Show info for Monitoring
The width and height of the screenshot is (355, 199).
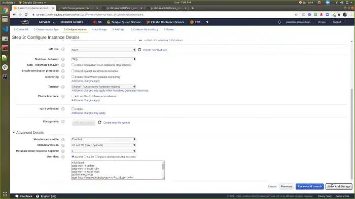63,77
